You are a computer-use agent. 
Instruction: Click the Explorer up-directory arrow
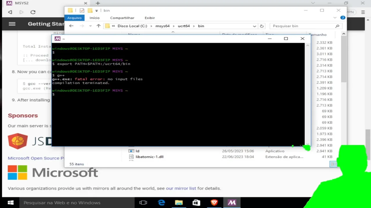tap(99, 26)
